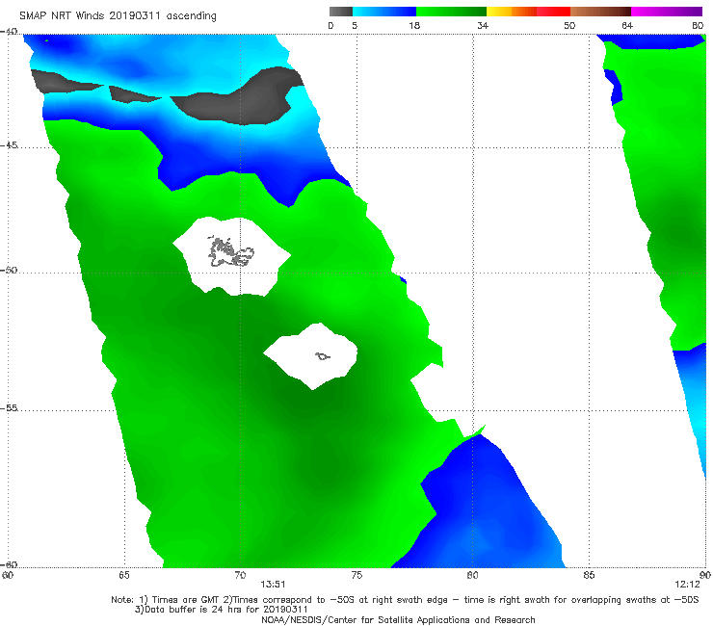The height and width of the screenshot is (626, 713).
Task: Click the brown segment of the colorbar
Action: 600,12
